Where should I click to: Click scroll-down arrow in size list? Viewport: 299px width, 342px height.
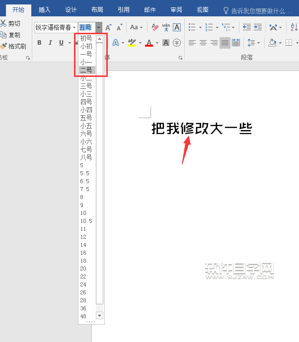(99, 315)
